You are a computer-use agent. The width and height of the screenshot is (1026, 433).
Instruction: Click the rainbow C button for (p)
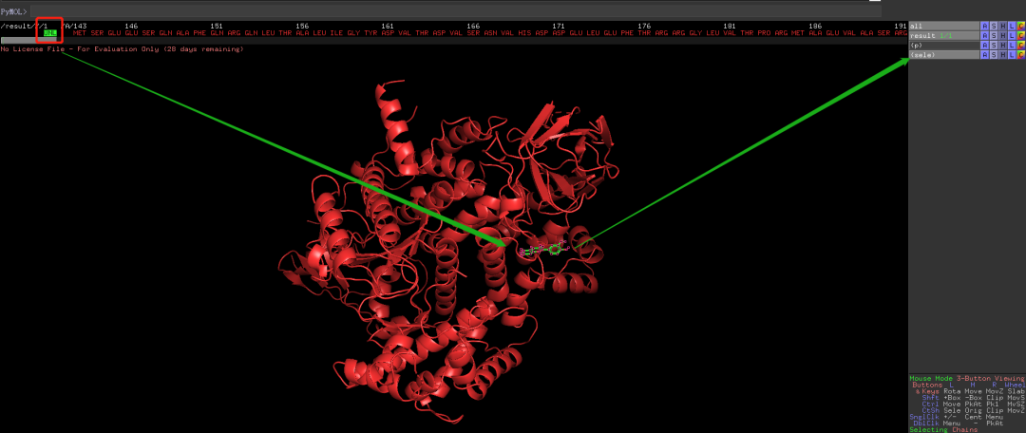1021,46
